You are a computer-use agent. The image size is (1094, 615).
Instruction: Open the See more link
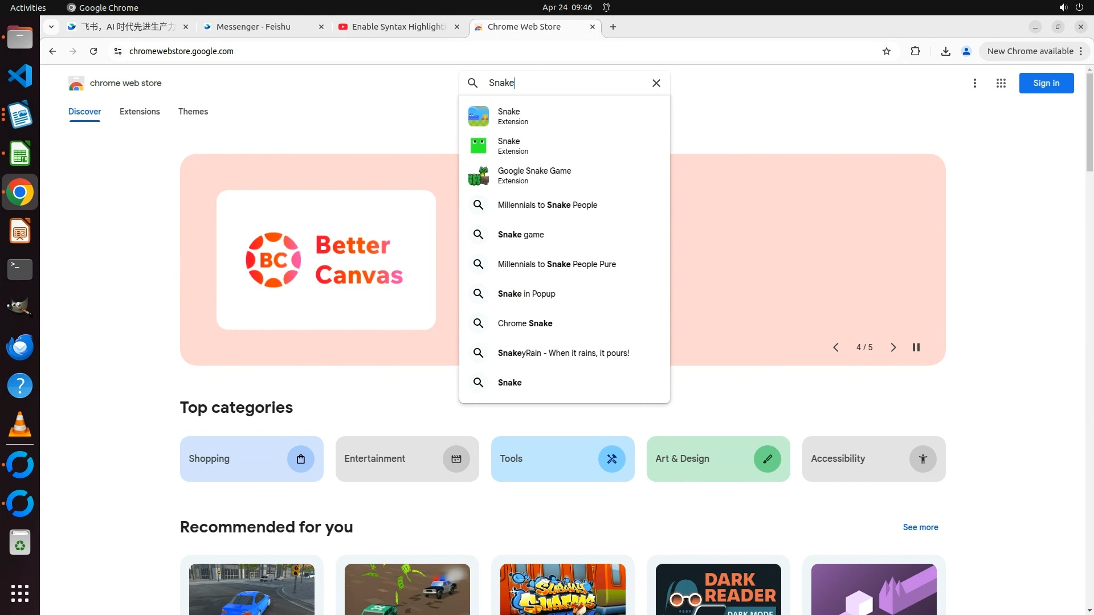pyautogui.click(x=920, y=527)
